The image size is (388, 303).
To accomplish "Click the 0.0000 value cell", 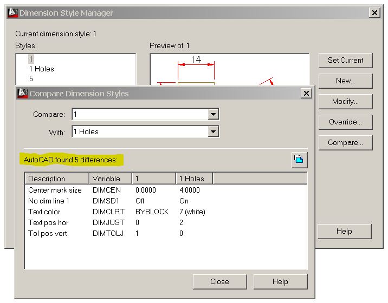I will coord(146,190).
